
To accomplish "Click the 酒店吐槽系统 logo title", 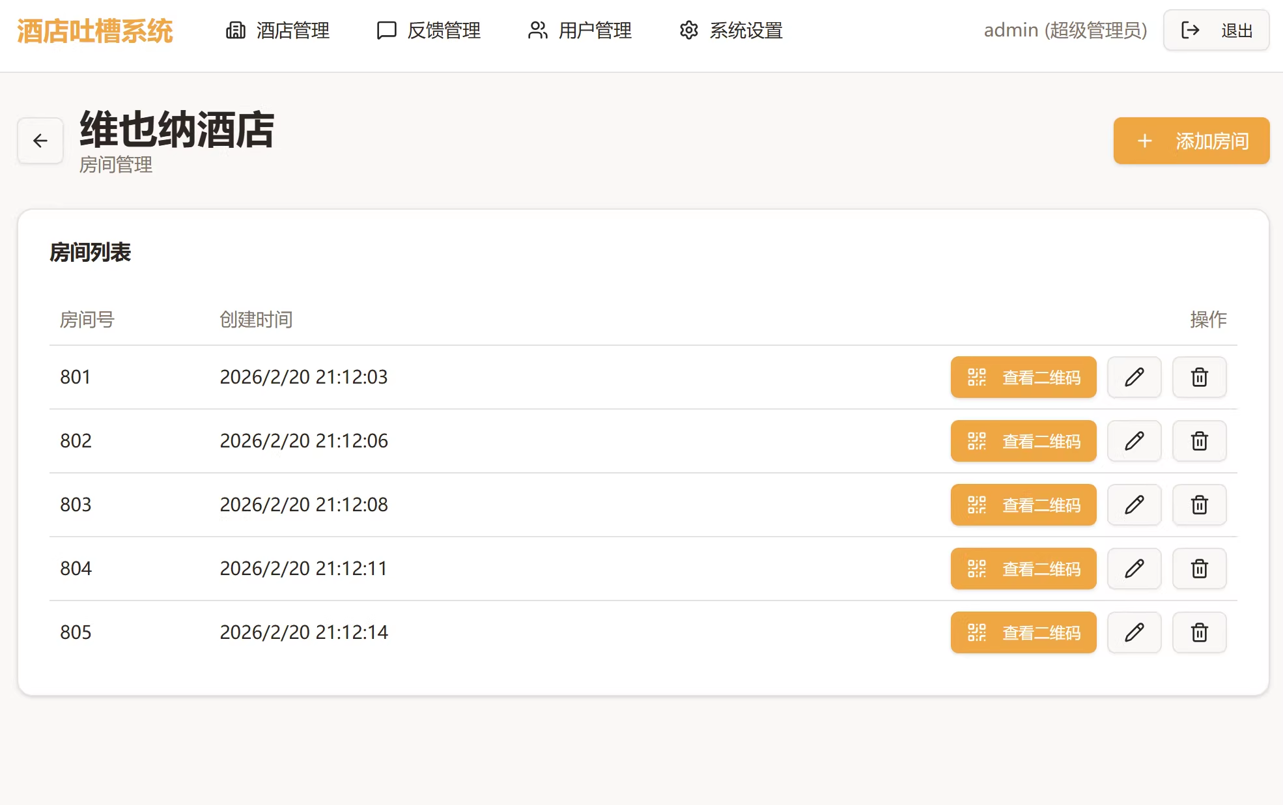I will coord(95,31).
